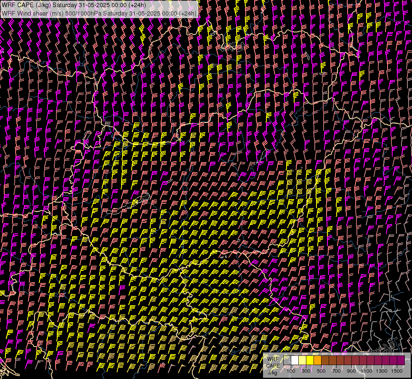Select the last purple legend swatch

[401, 360]
